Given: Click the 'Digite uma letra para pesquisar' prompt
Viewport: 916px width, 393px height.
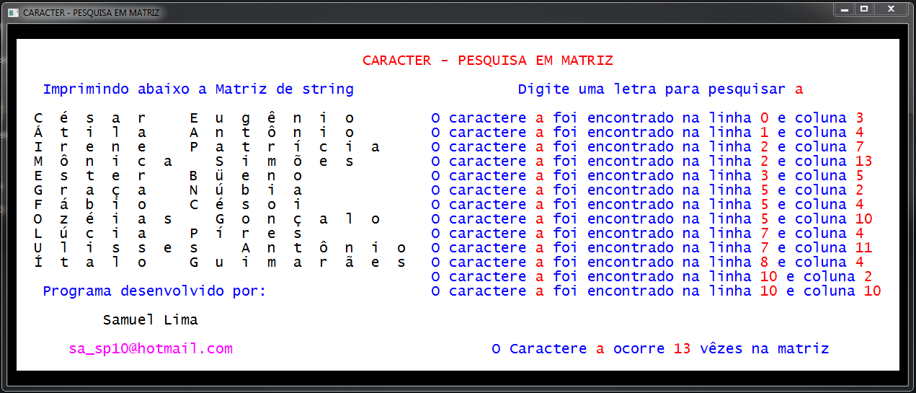Looking at the screenshot, I should pyautogui.click(x=651, y=89).
